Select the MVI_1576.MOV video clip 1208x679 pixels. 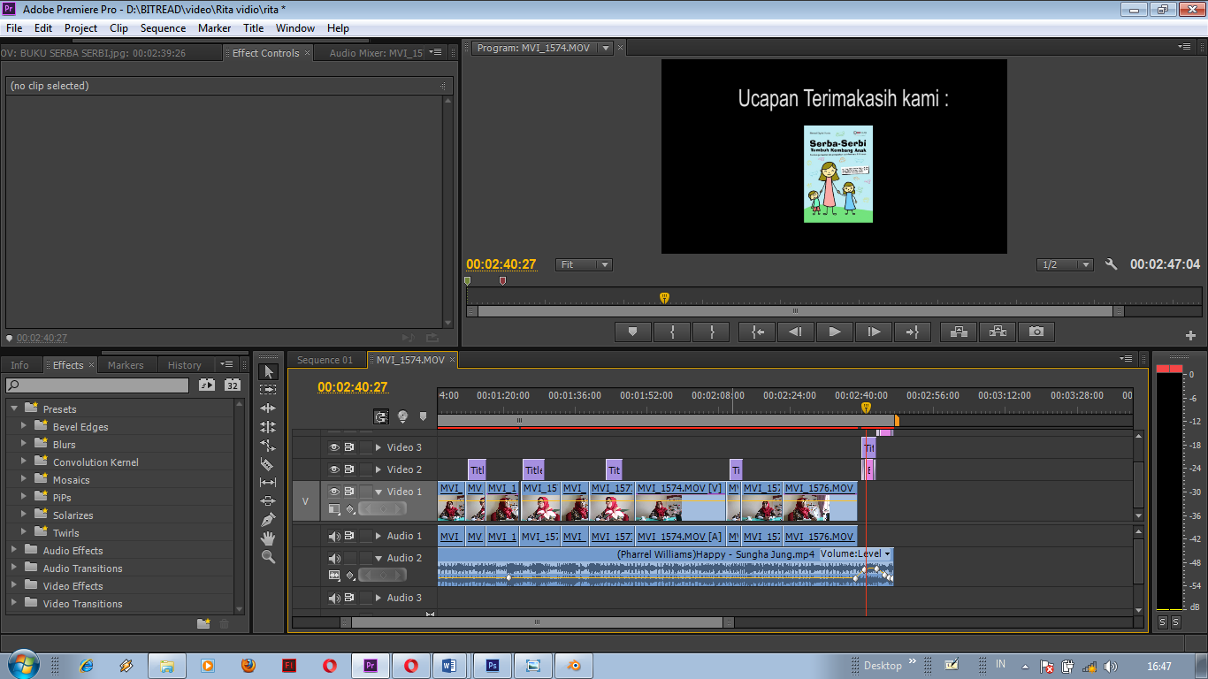[x=820, y=500]
